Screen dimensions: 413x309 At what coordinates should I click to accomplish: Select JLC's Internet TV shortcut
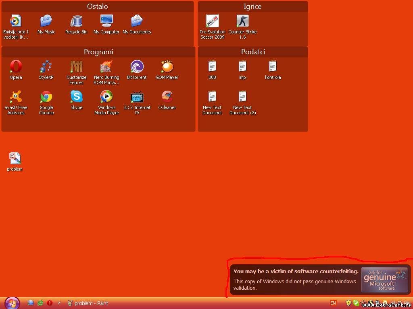coord(137,103)
